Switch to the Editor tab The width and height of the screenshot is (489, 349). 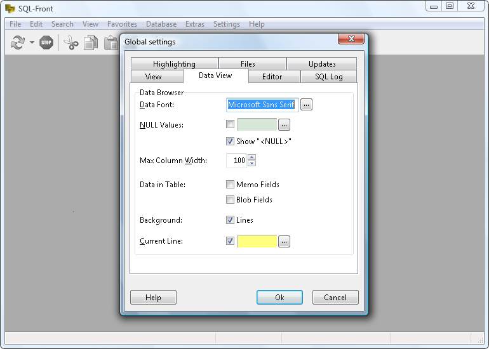[x=274, y=77]
